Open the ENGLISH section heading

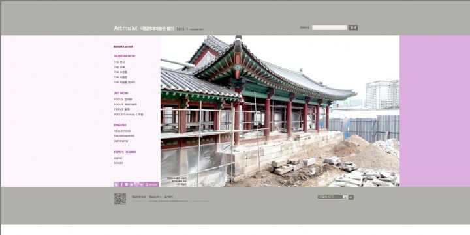tap(120, 125)
